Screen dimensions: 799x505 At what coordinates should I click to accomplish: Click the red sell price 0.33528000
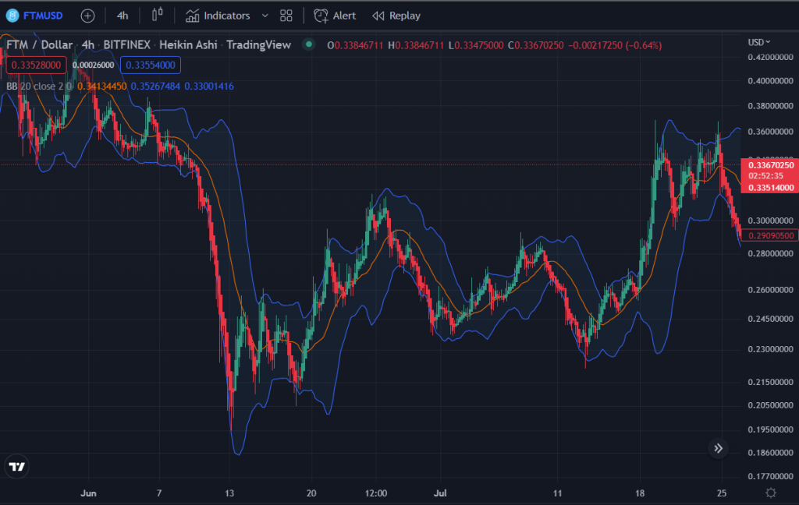click(x=36, y=65)
